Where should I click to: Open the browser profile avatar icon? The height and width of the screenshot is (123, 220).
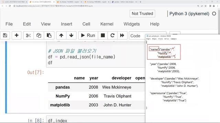(214, 6)
